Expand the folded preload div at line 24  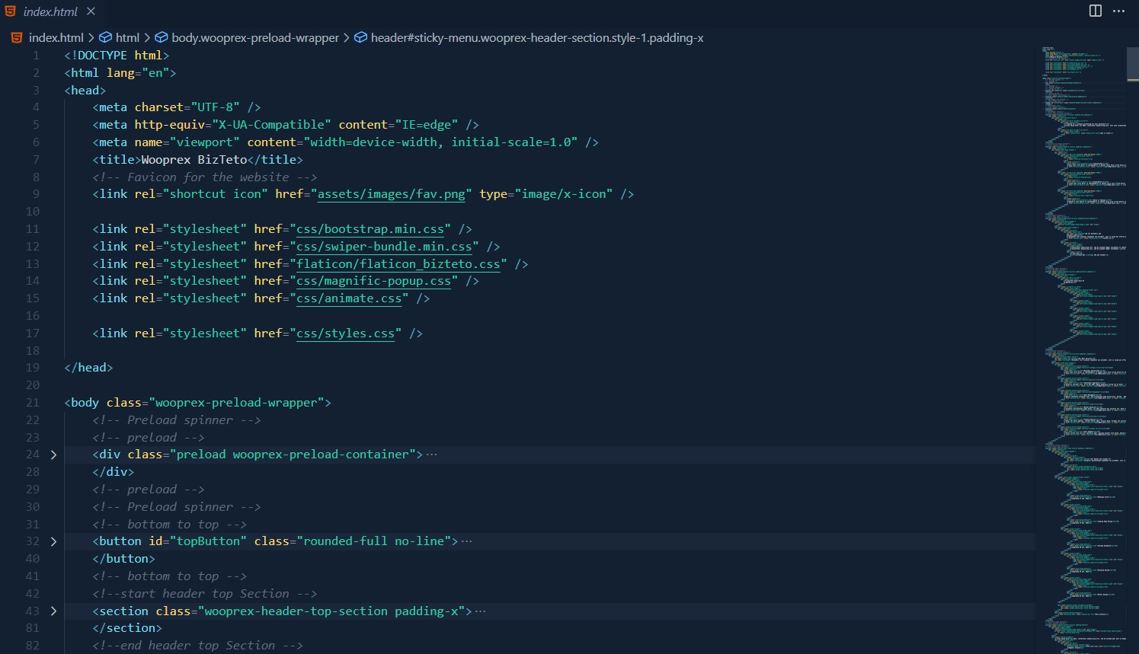coord(53,454)
